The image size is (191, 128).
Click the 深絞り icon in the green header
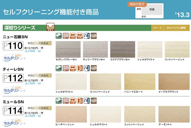point(50,27)
